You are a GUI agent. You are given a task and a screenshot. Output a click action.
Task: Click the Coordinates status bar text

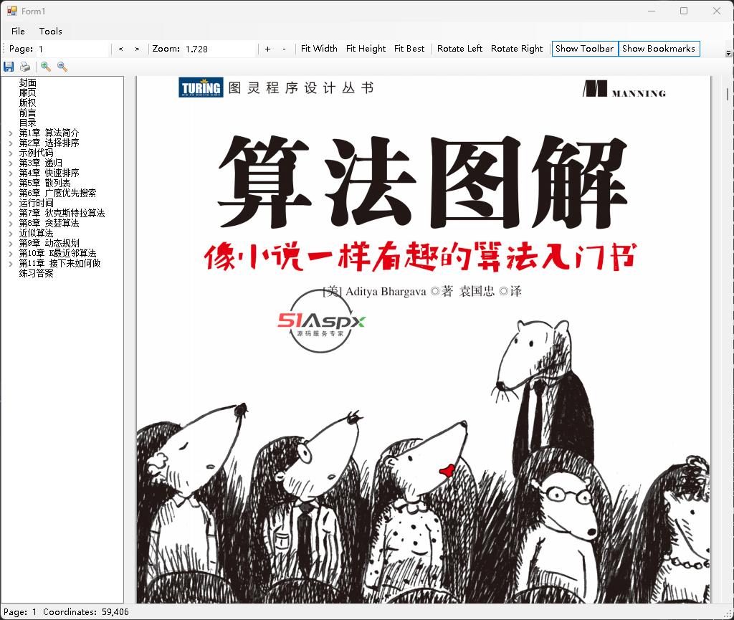click(86, 611)
